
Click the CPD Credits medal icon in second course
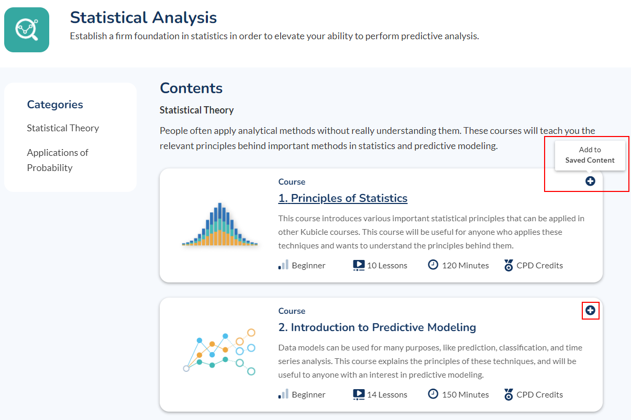[508, 394]
